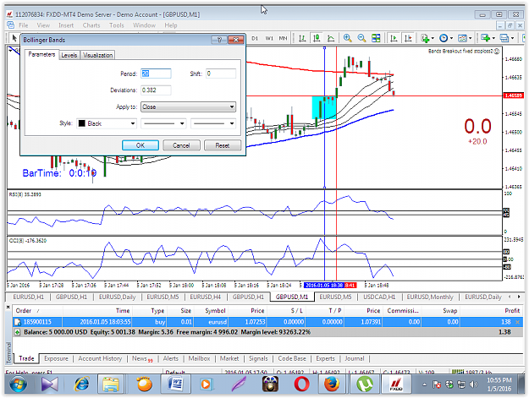This screenshot has height=398, width=529.
Task: Open the line width dropdown
Action: pyautogui.click(x=213, y=123)
